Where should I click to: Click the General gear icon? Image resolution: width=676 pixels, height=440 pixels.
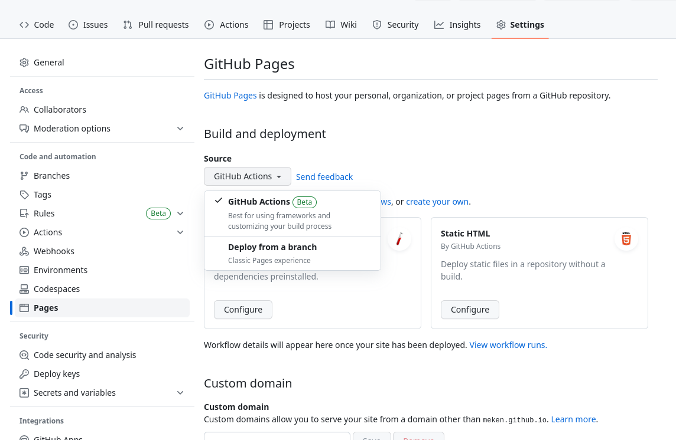coord(24,62)
